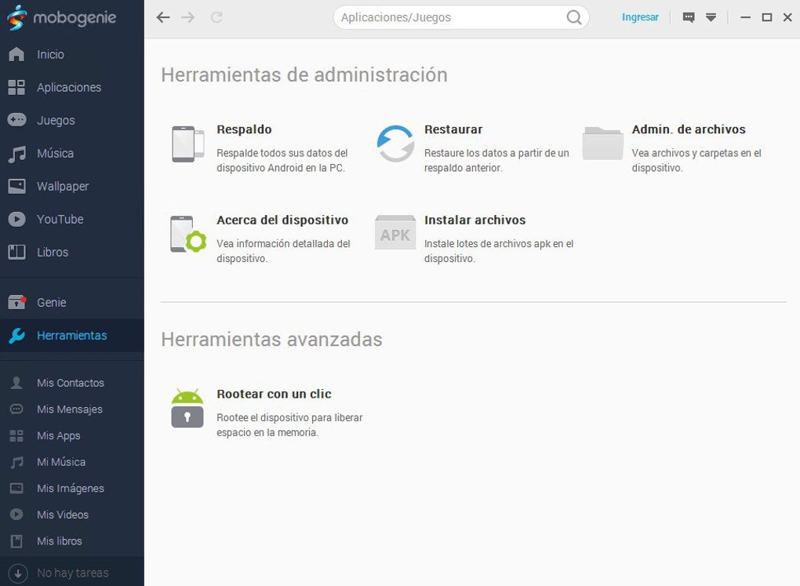Open the Genie store icon
Image resolution: width=800 pixels, height=586 pixels.
pyautogui.click(x=16, y=302)
